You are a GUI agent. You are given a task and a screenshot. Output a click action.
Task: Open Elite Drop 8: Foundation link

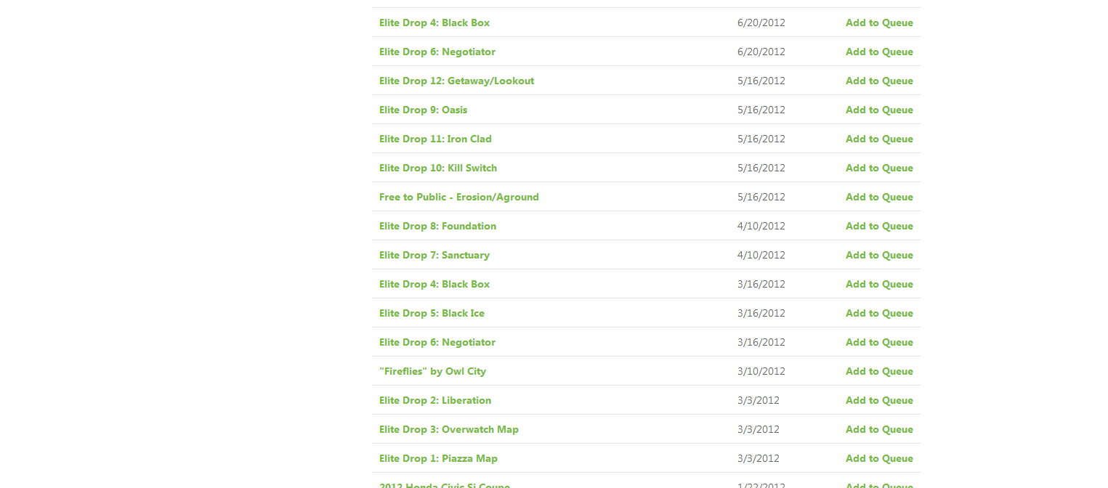[437, 226]
